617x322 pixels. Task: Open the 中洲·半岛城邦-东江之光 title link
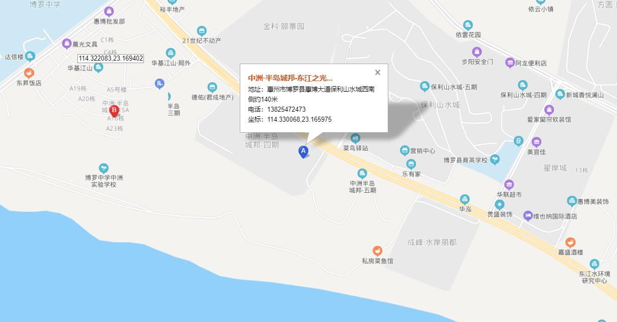290,78
